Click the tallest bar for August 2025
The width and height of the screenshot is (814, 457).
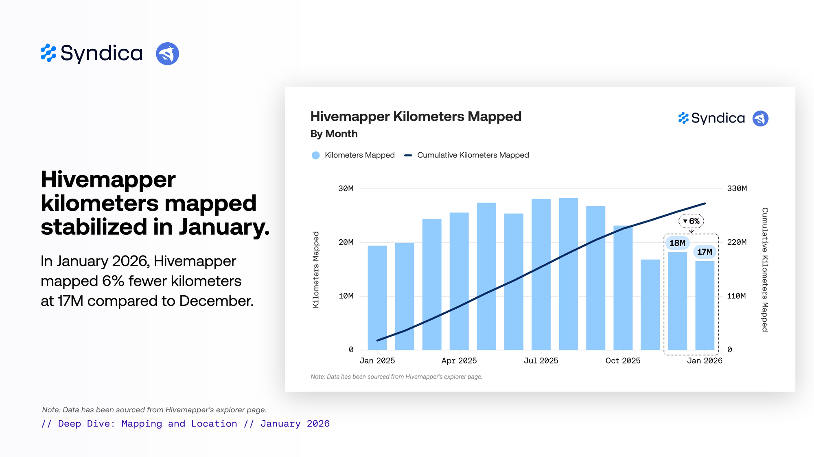pos(568,274)
